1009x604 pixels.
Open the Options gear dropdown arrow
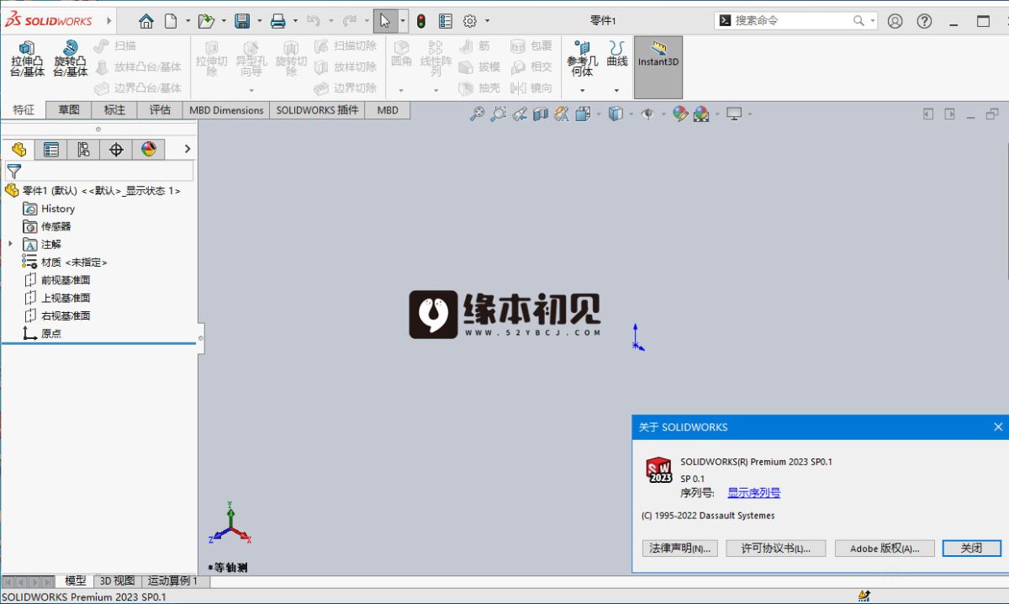(x=487, y=21)
